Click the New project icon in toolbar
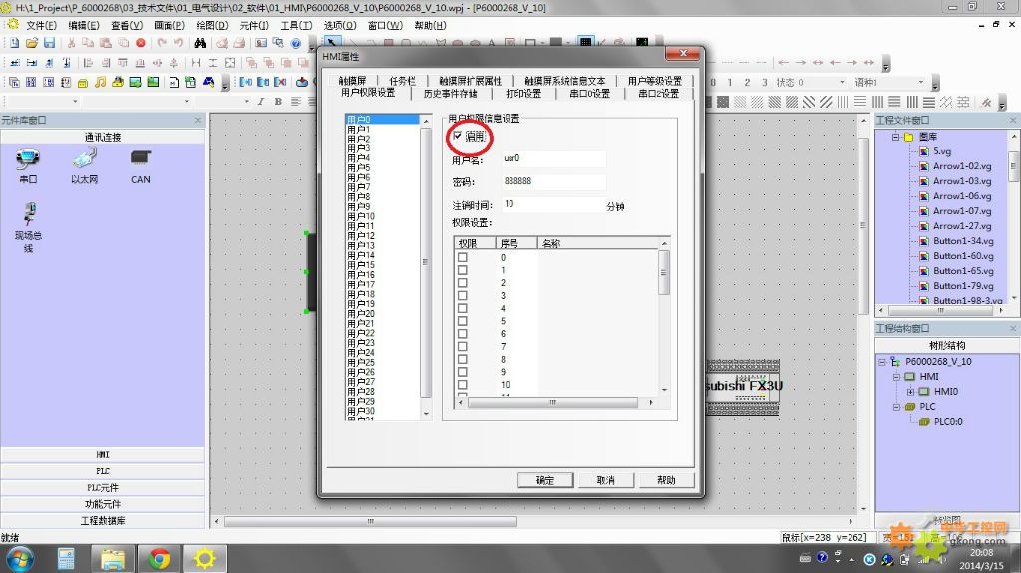Viewport: 1021px width, 573px height. 14,43
